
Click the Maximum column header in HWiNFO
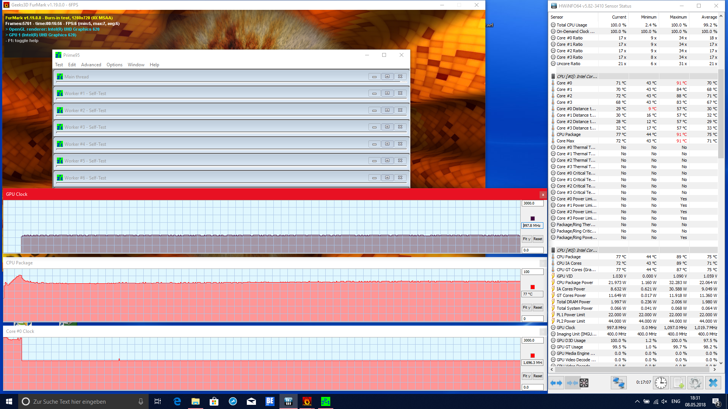[674, 17]
